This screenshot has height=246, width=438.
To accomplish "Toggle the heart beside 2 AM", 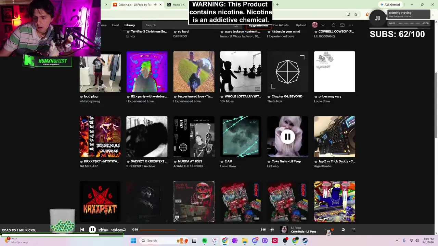I will tap(222, 162).
